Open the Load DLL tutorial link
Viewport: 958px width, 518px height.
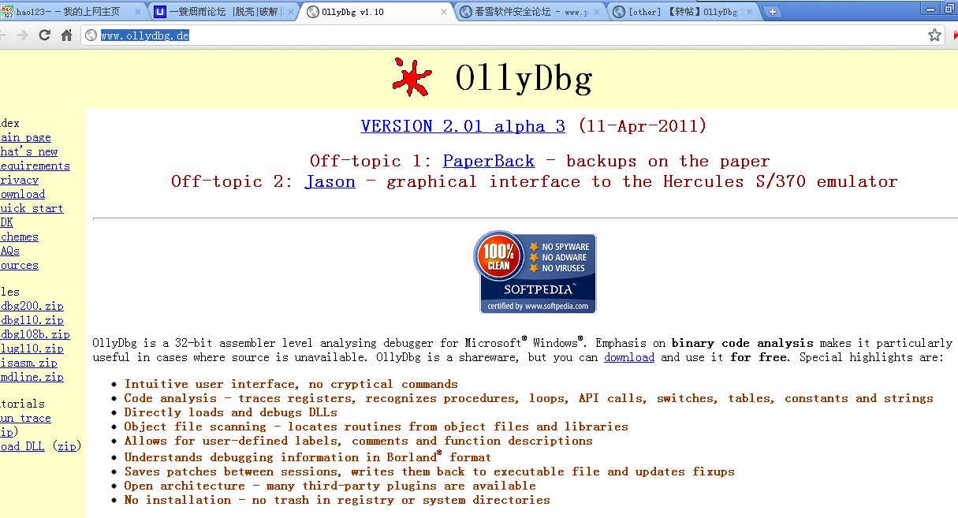click(x=22, y=446)
